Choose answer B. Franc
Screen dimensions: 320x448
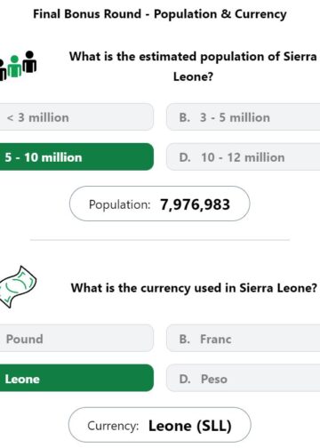[243, 338]
